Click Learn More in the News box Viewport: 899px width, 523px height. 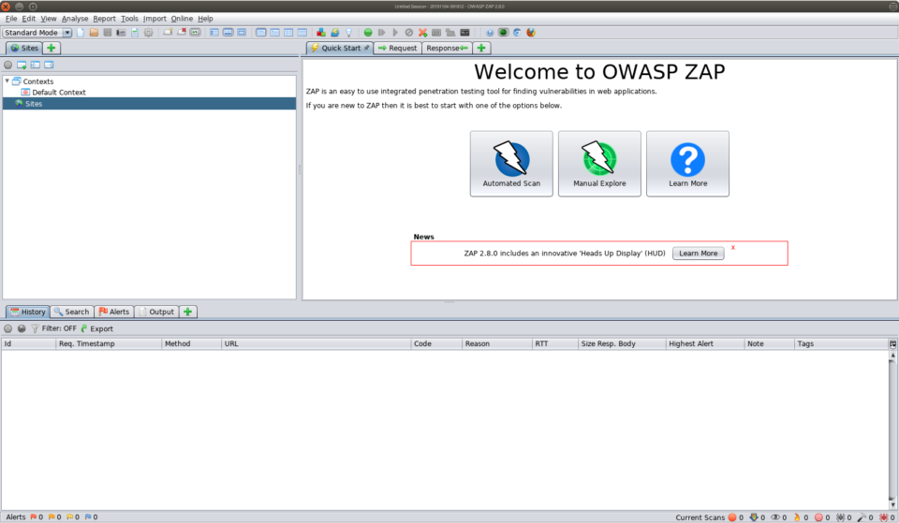point(699,254)
